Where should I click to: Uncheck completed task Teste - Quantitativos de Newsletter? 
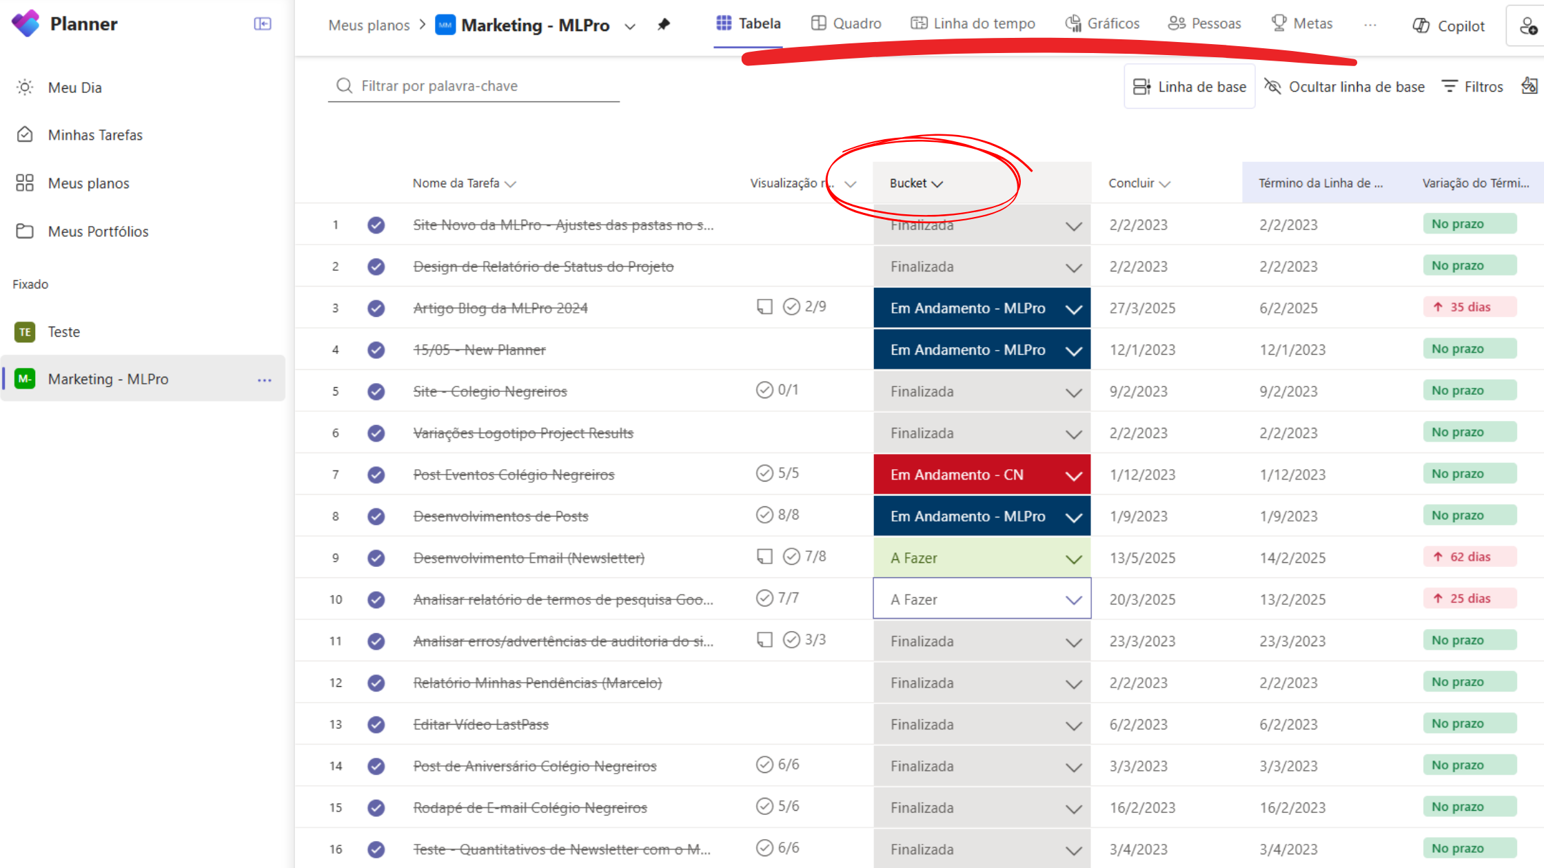point(376,849)
